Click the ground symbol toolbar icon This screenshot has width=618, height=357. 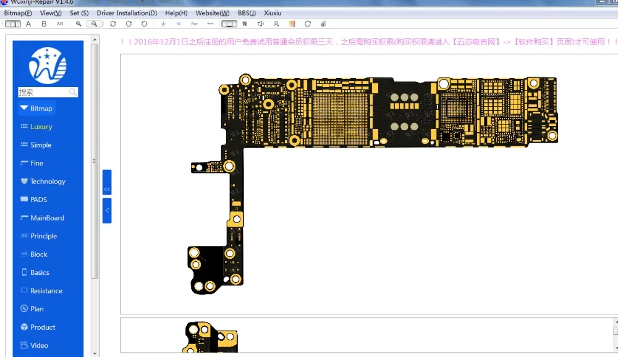tap(163, 24)
